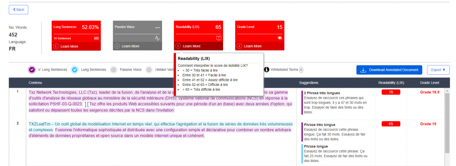Open the Export dropdown
The image size is (456, 166).
tap(438, 70)
